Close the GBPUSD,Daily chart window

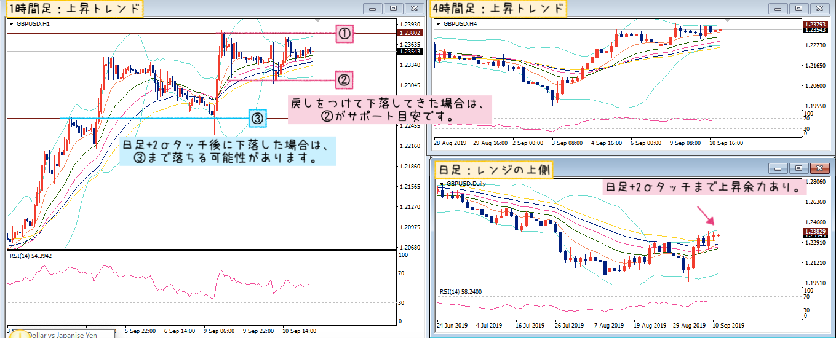(x=821, y=168)
